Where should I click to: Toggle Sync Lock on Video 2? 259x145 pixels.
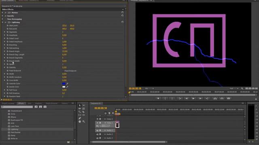tap(100, 119)
